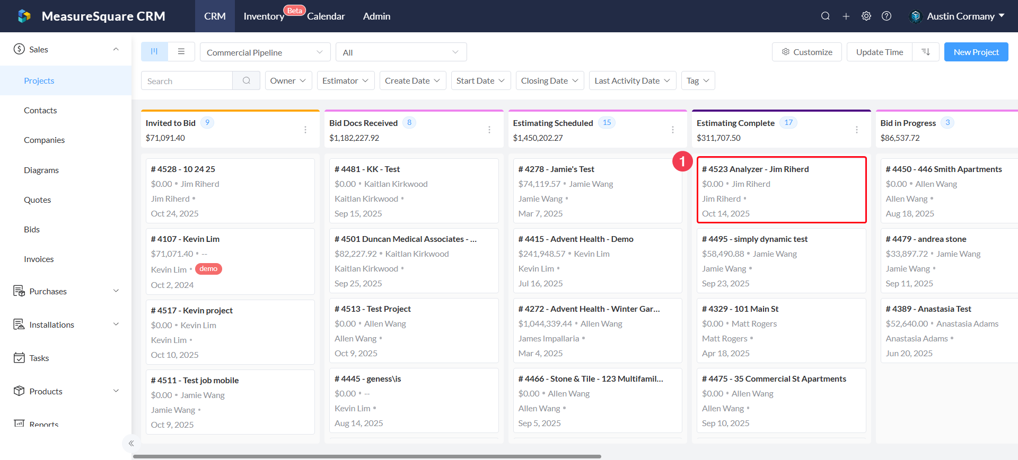Click the New Project button
The width and height of the screenshot is (1018, 460).
[x=976, y=52]
